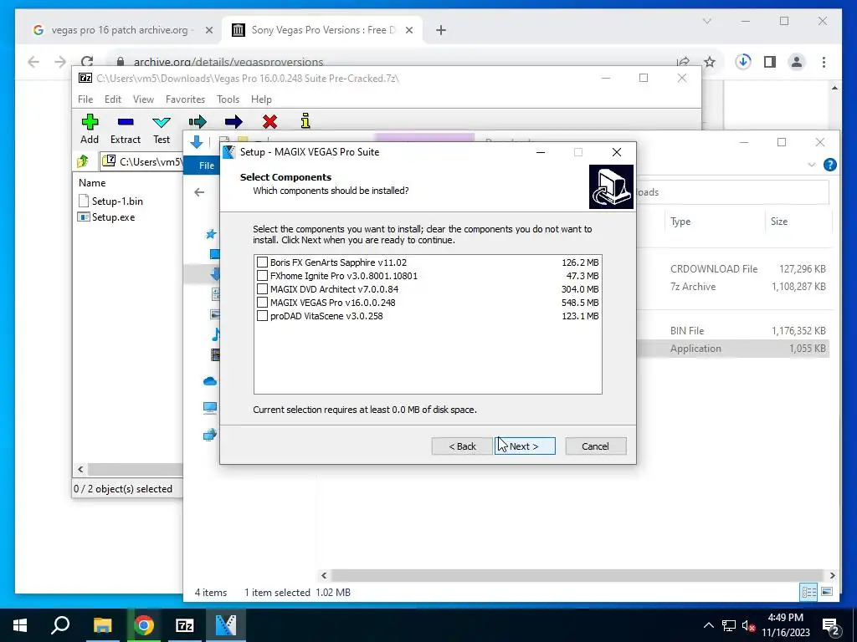Click the This PC icon in Explorer sidebar

pyautogui.click(x=210, y=408)
